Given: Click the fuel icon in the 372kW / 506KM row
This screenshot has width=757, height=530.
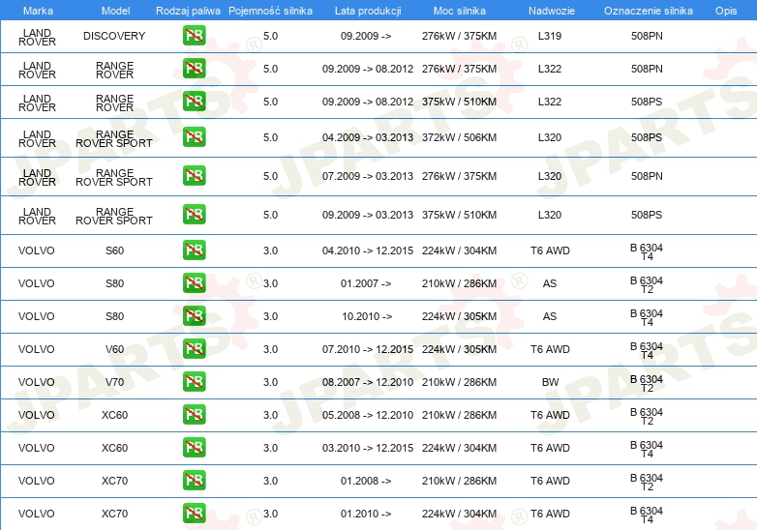Looking at the screenshot, I should 194,137.
